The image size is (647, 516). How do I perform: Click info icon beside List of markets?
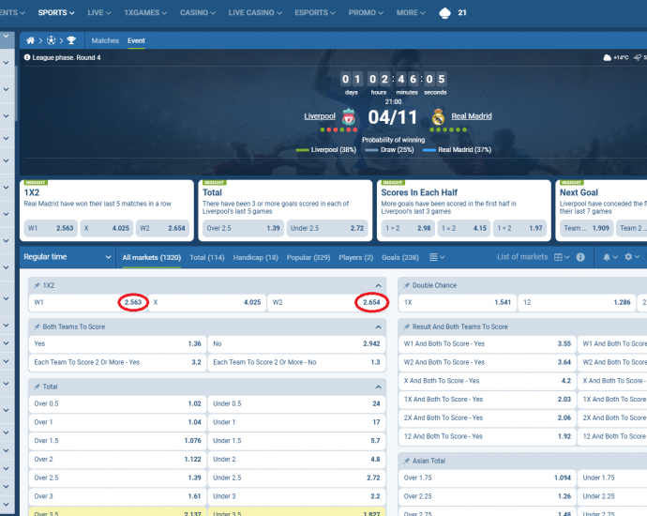click(579, 257)
